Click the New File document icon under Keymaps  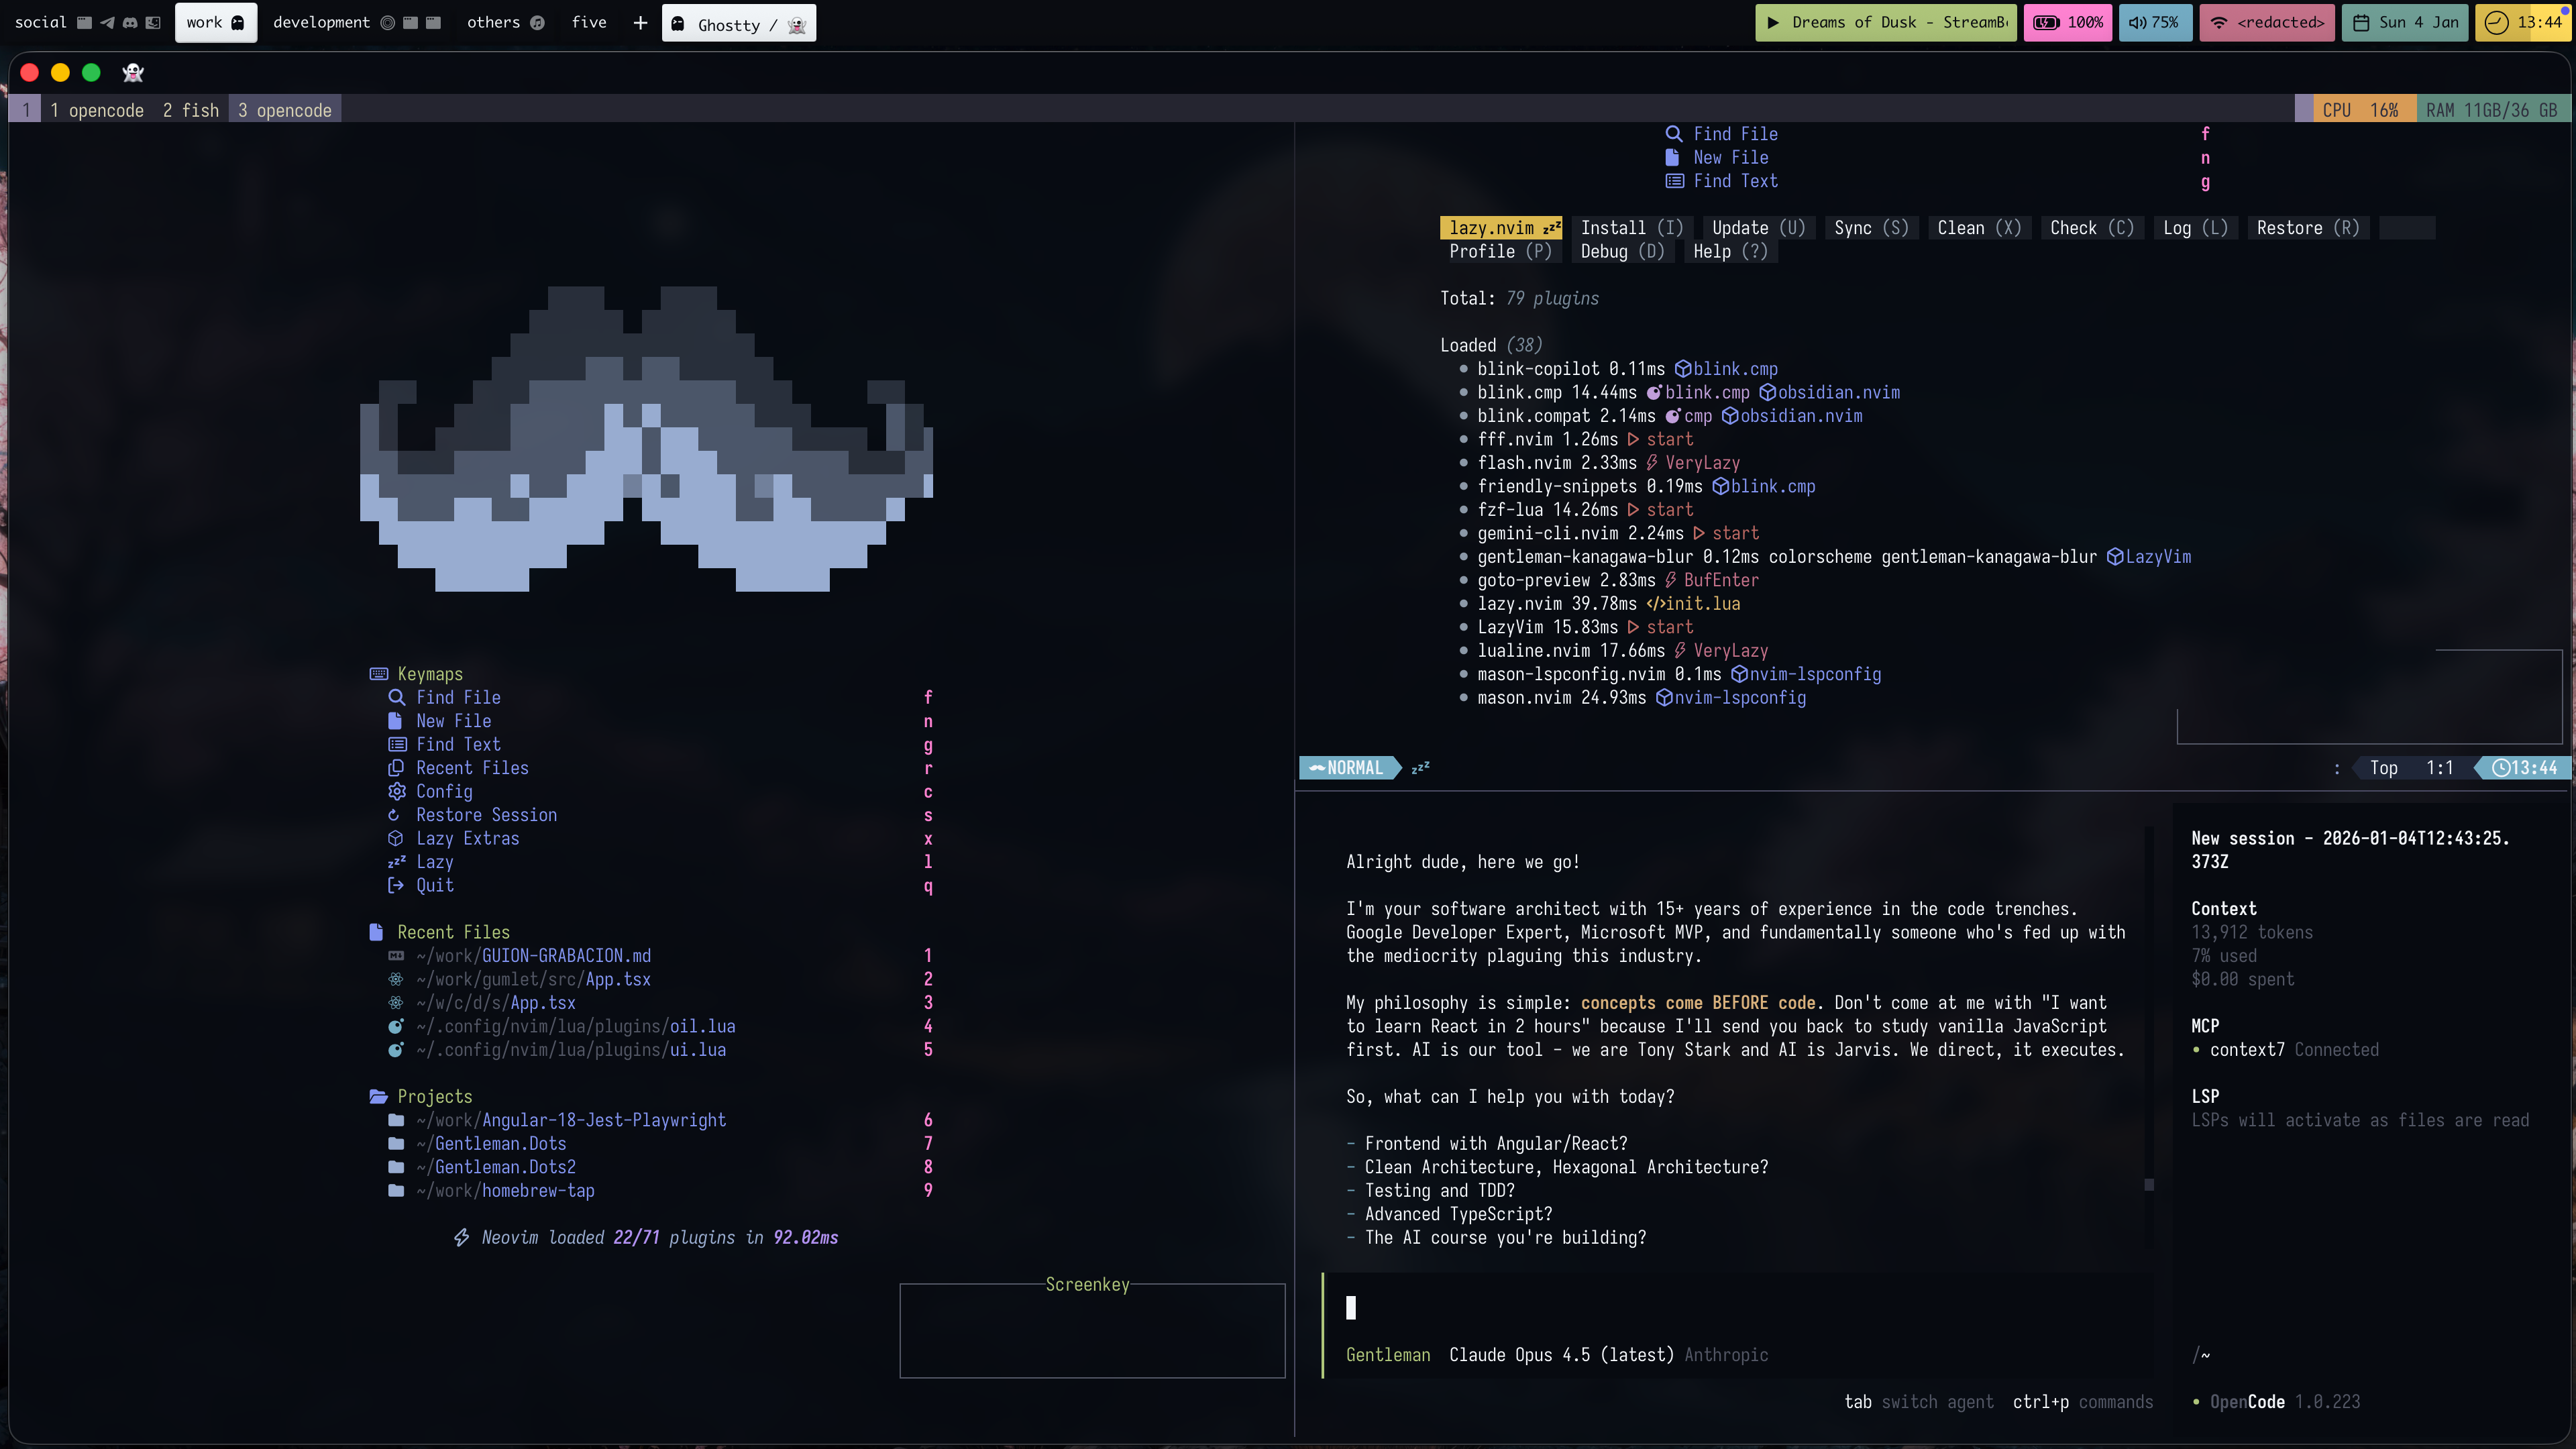[395, 720]
